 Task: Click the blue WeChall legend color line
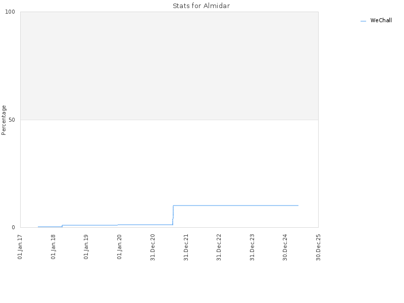pyautogui.click(x=363, y=21)
